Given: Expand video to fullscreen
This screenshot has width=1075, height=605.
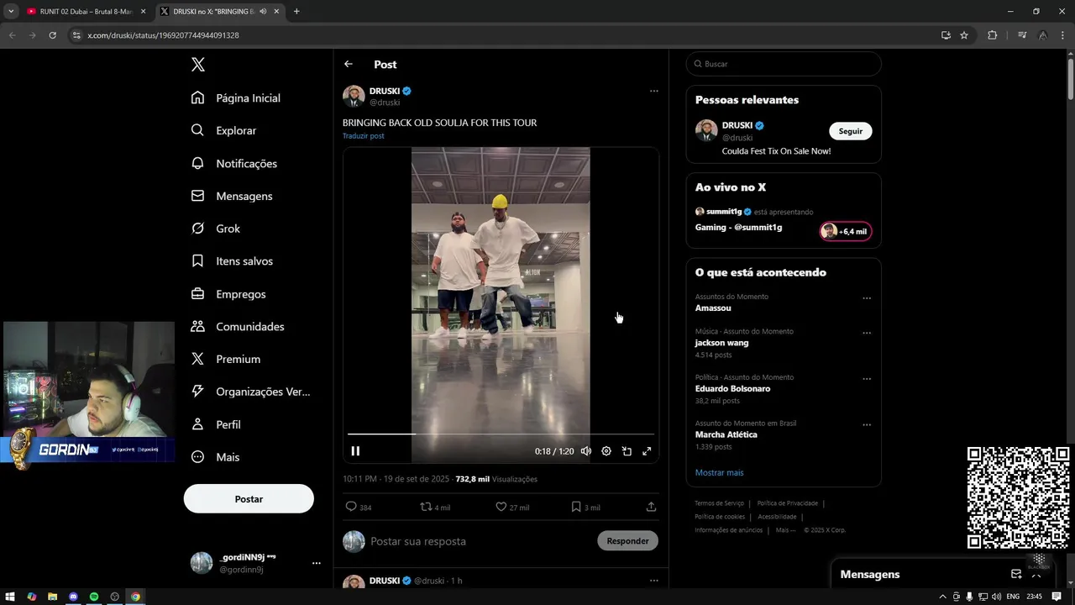Looking at the screenshot, I should 647,451.
